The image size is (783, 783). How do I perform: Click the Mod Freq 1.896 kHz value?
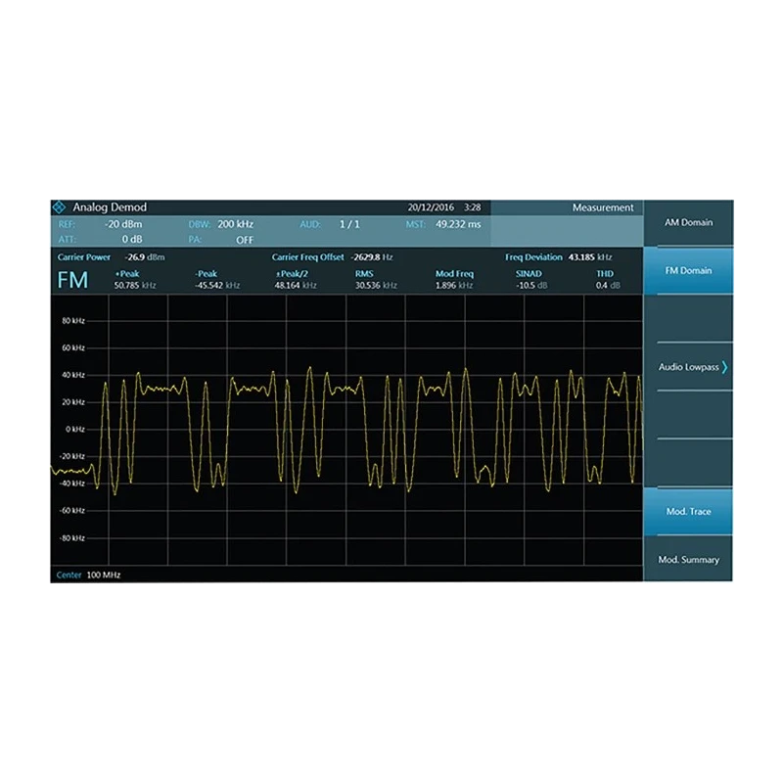coord(454,285)
